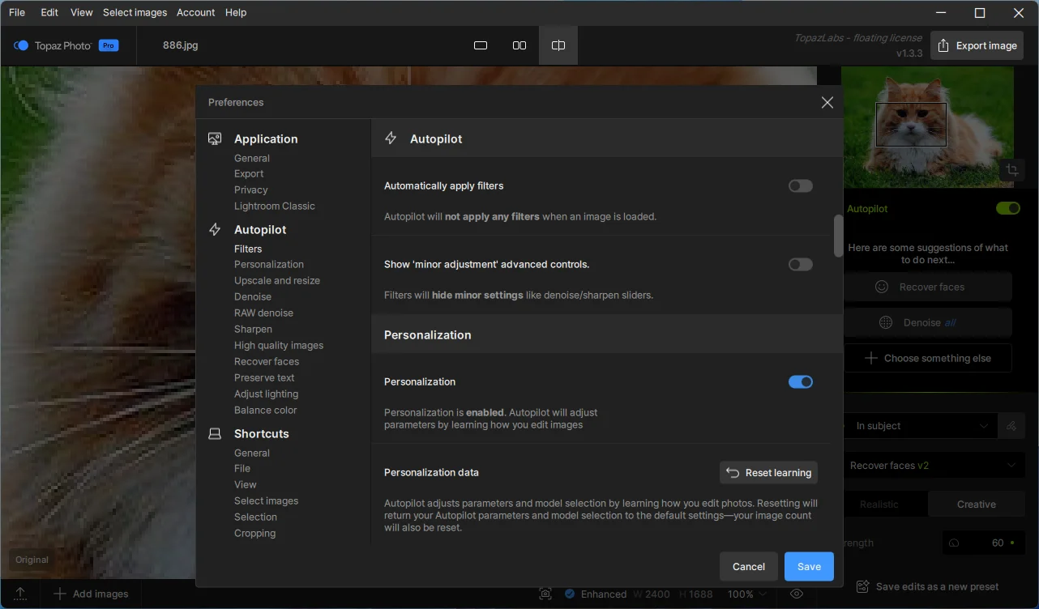
Task: Click the Application monitor icon in sidebar
Action: 215,138
